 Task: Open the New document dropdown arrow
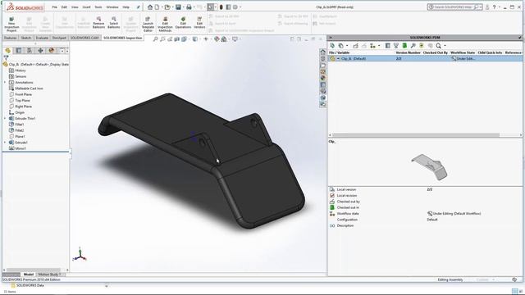point(162,7)
